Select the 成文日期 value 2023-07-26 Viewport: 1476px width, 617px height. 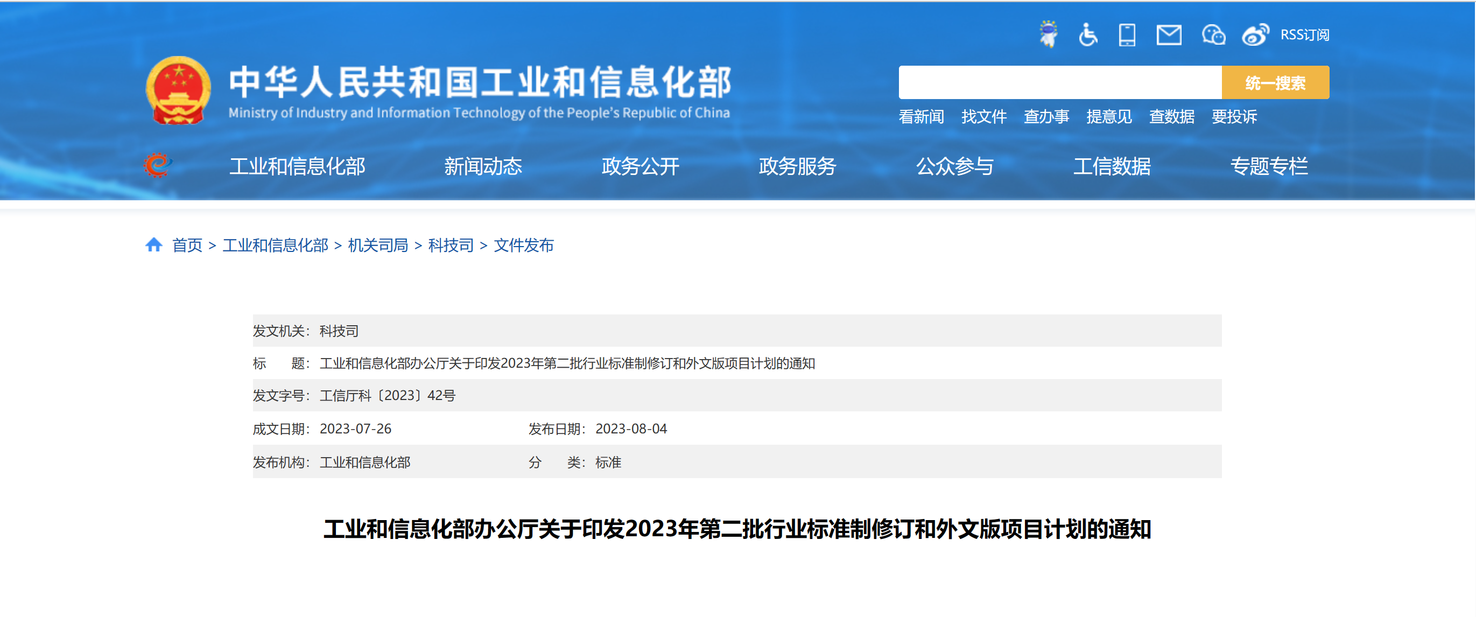(355, 429)
